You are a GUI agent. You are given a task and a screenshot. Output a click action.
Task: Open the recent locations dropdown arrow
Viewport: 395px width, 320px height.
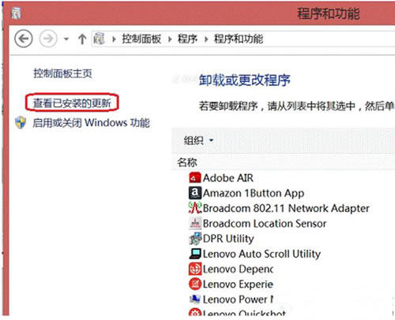[x=66, y=39]
